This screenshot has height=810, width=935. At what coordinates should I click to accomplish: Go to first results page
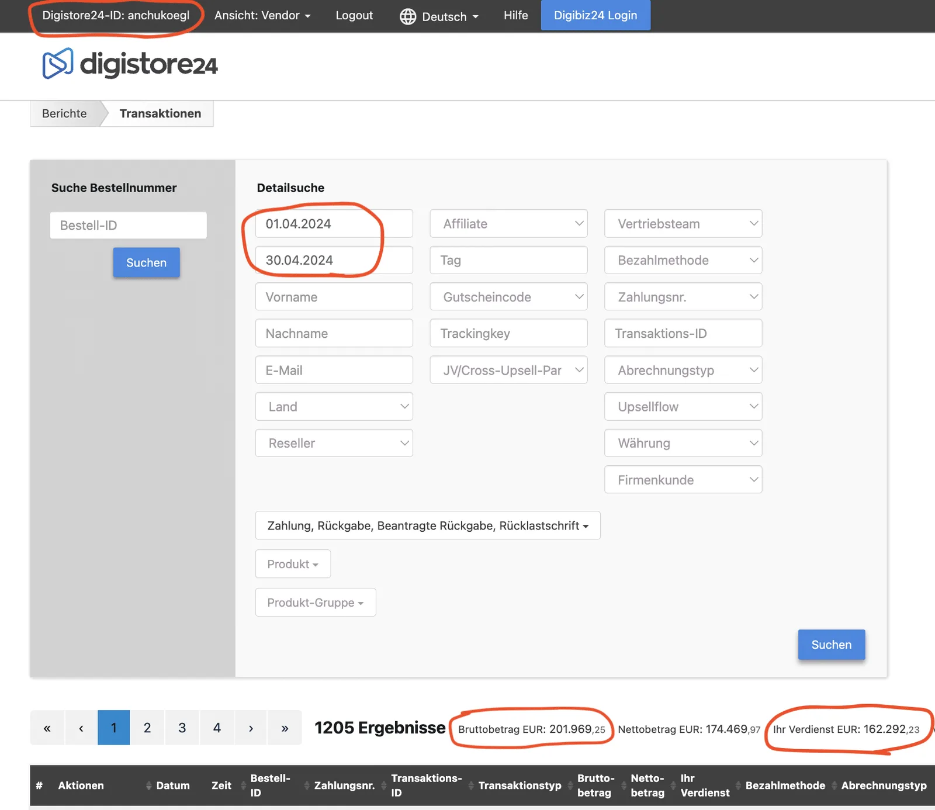click(47, 728)
